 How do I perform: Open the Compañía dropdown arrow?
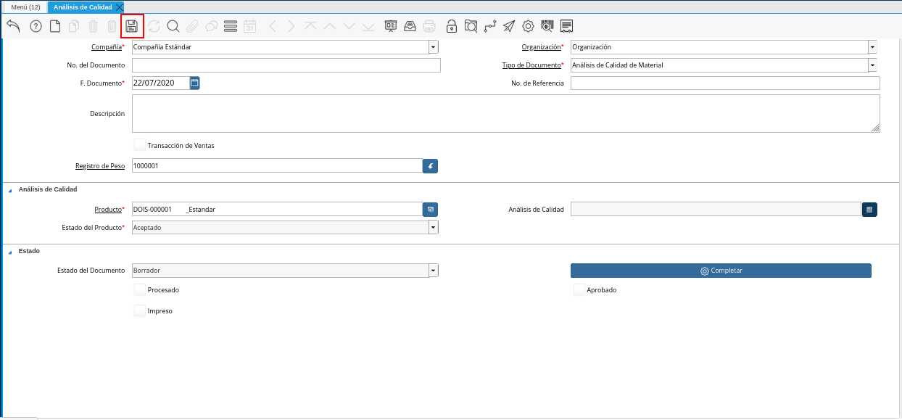[434, 47]
